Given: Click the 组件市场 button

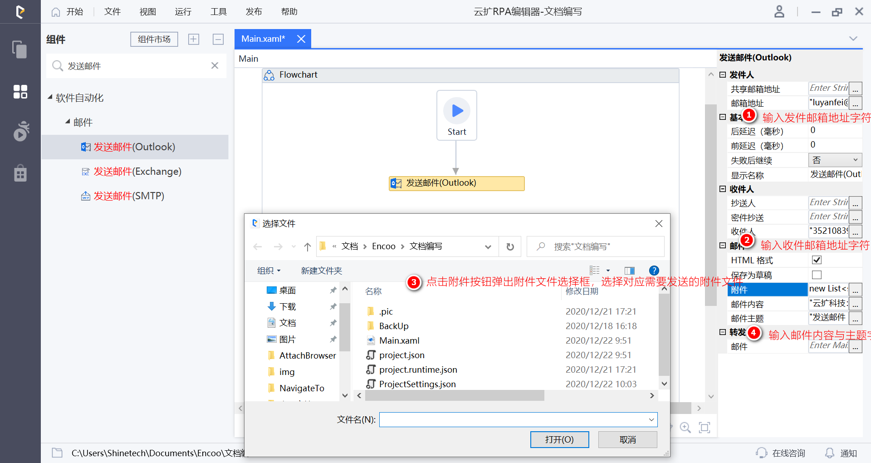Looking at the screenshot, I should pyautogui.click(x=154, y=39).
